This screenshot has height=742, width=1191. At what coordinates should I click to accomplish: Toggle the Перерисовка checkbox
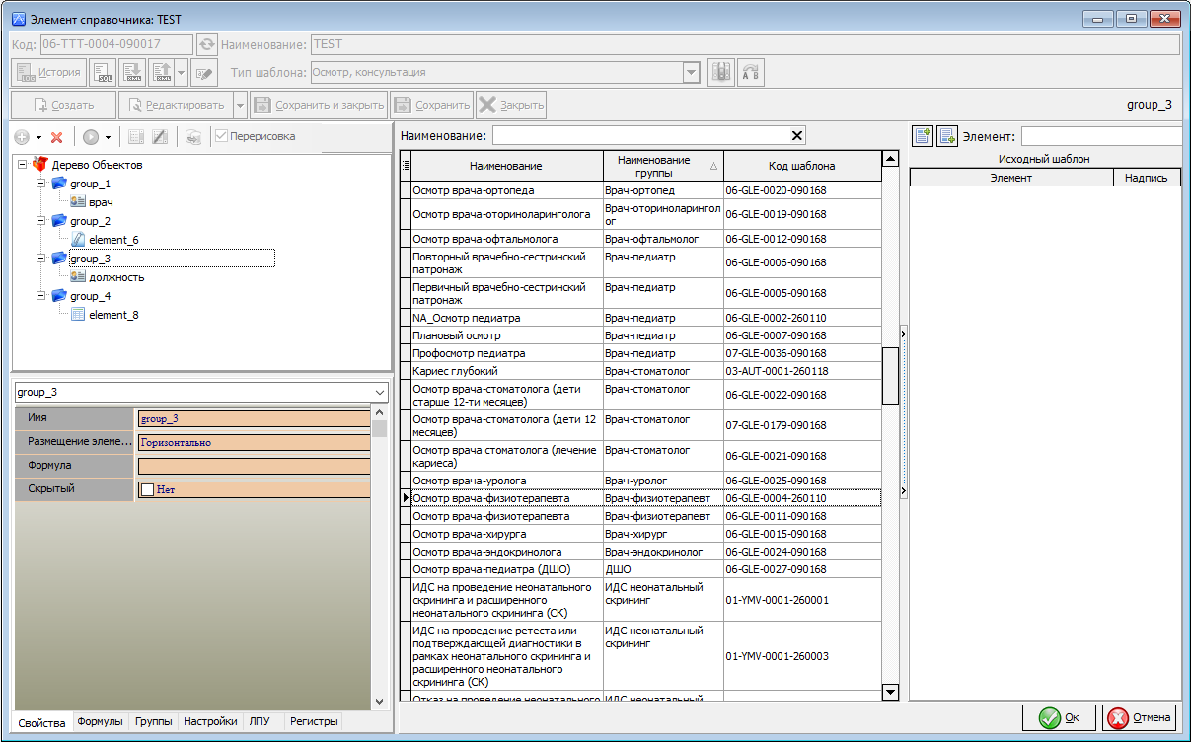(x=222, y=136)
